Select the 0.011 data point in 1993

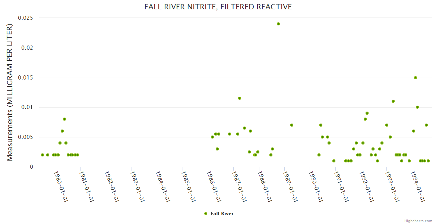[393, 101]
